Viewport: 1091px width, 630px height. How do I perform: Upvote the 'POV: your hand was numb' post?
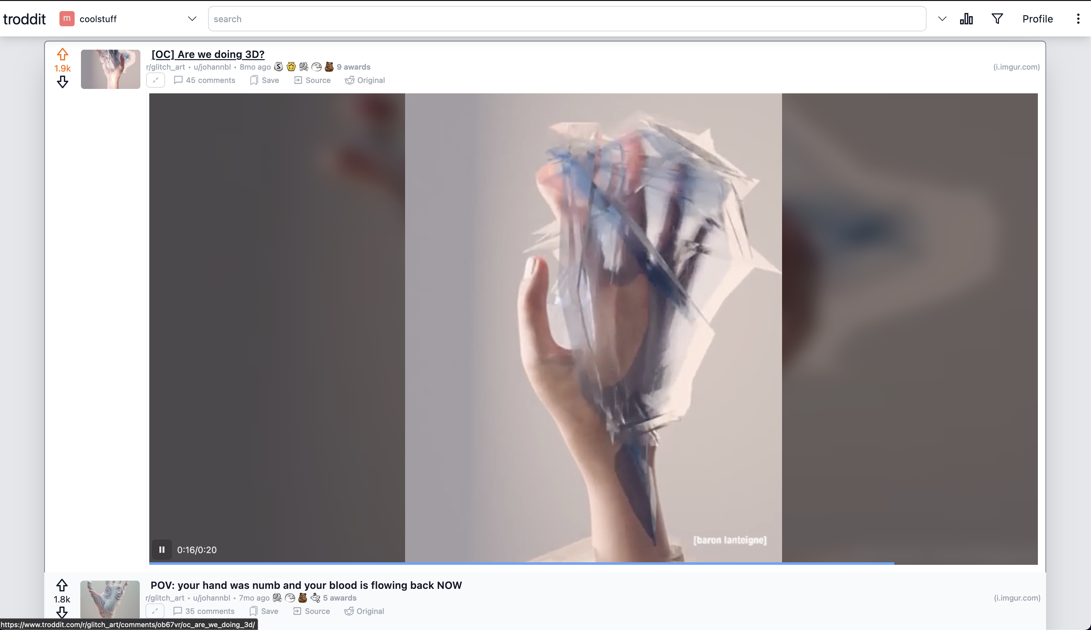(x=62, y=585)
